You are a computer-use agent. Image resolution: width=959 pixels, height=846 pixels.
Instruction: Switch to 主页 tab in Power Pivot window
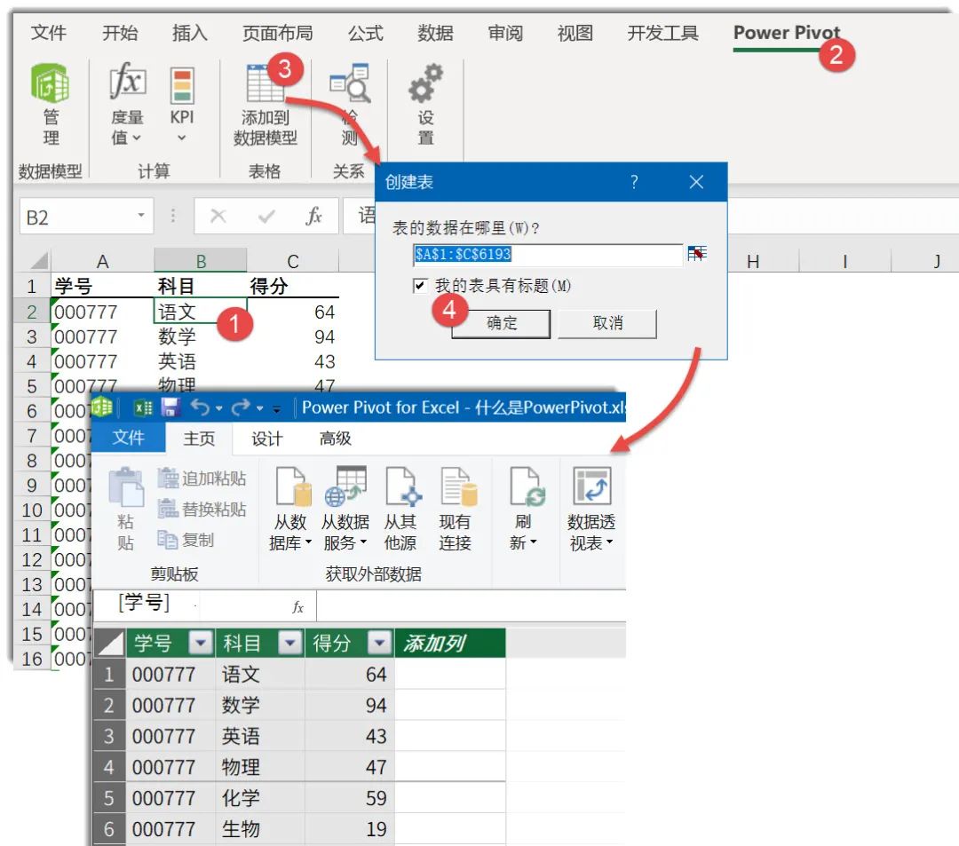click(200, 439)
